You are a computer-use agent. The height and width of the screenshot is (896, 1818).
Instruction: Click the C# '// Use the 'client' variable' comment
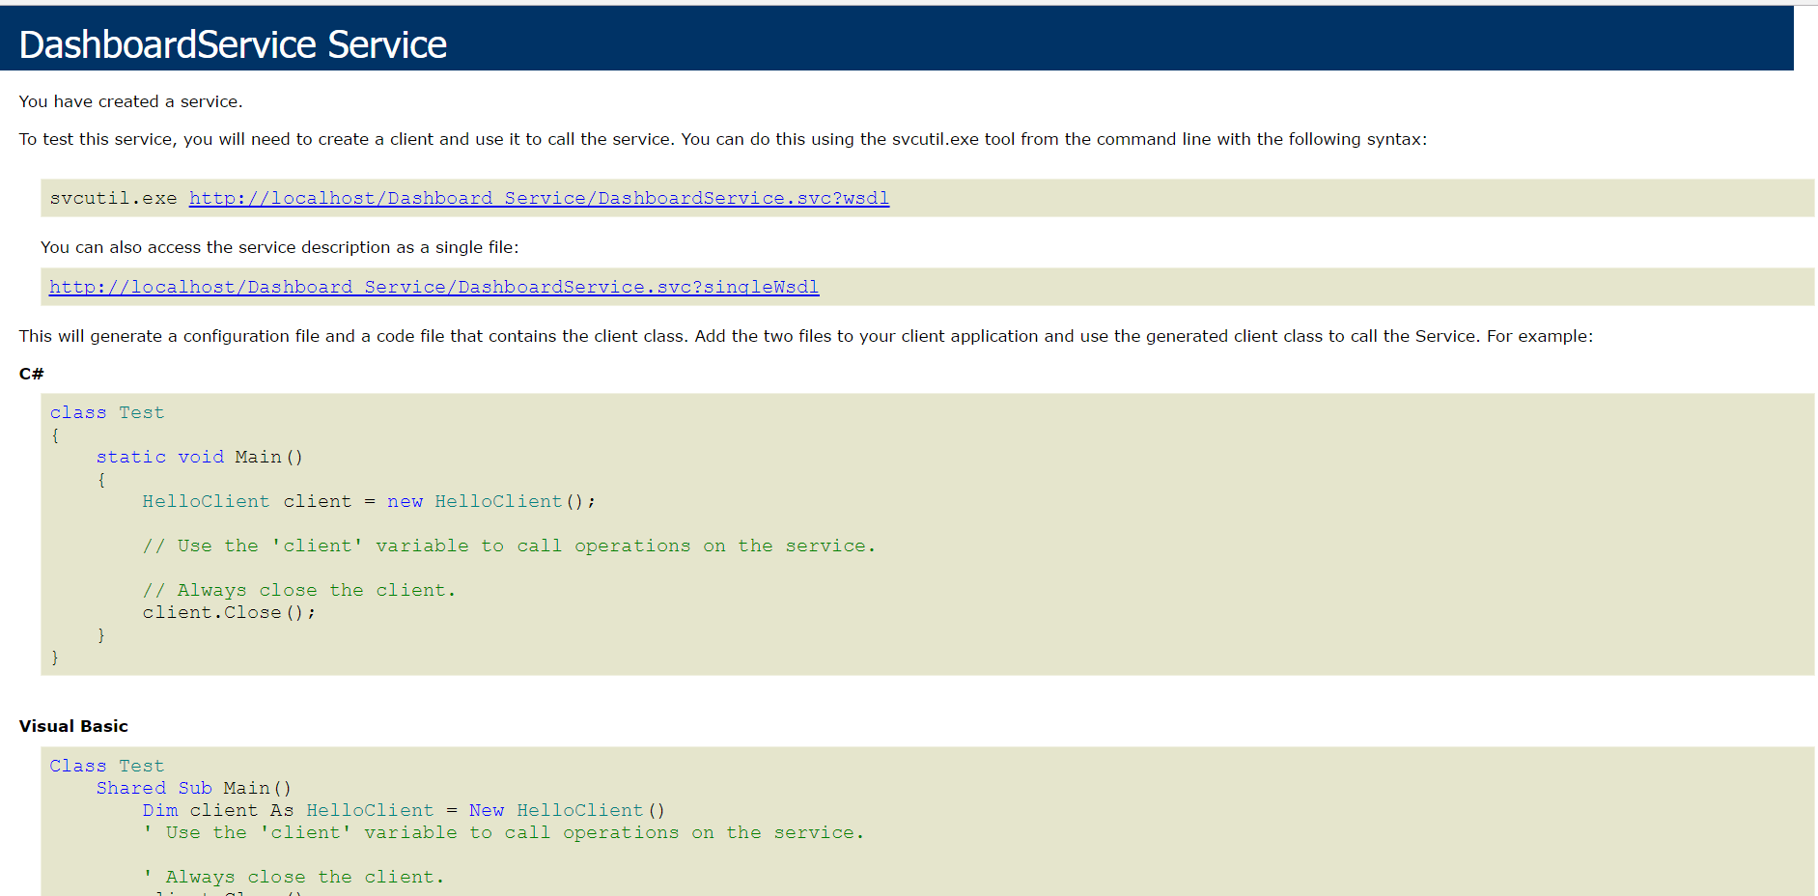(509, 546)
